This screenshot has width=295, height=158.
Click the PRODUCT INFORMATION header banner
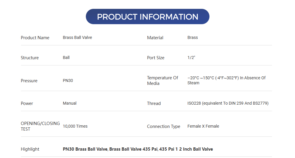tap(147, 17)
